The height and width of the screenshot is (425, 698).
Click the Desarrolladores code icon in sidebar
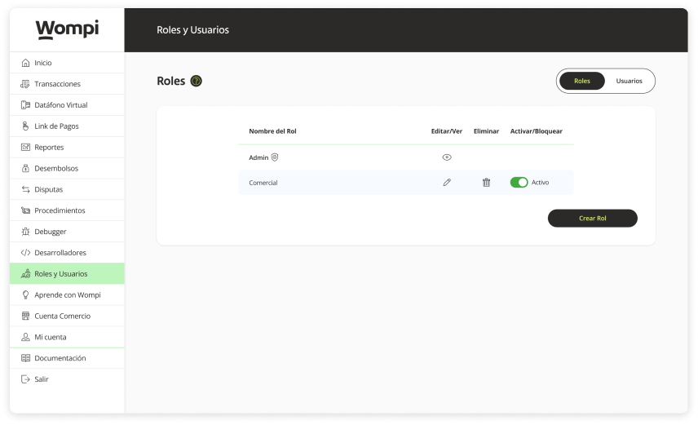pos(26,253)
